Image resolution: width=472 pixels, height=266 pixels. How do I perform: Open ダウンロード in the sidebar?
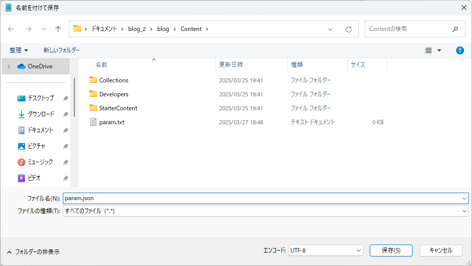(40, 114)
